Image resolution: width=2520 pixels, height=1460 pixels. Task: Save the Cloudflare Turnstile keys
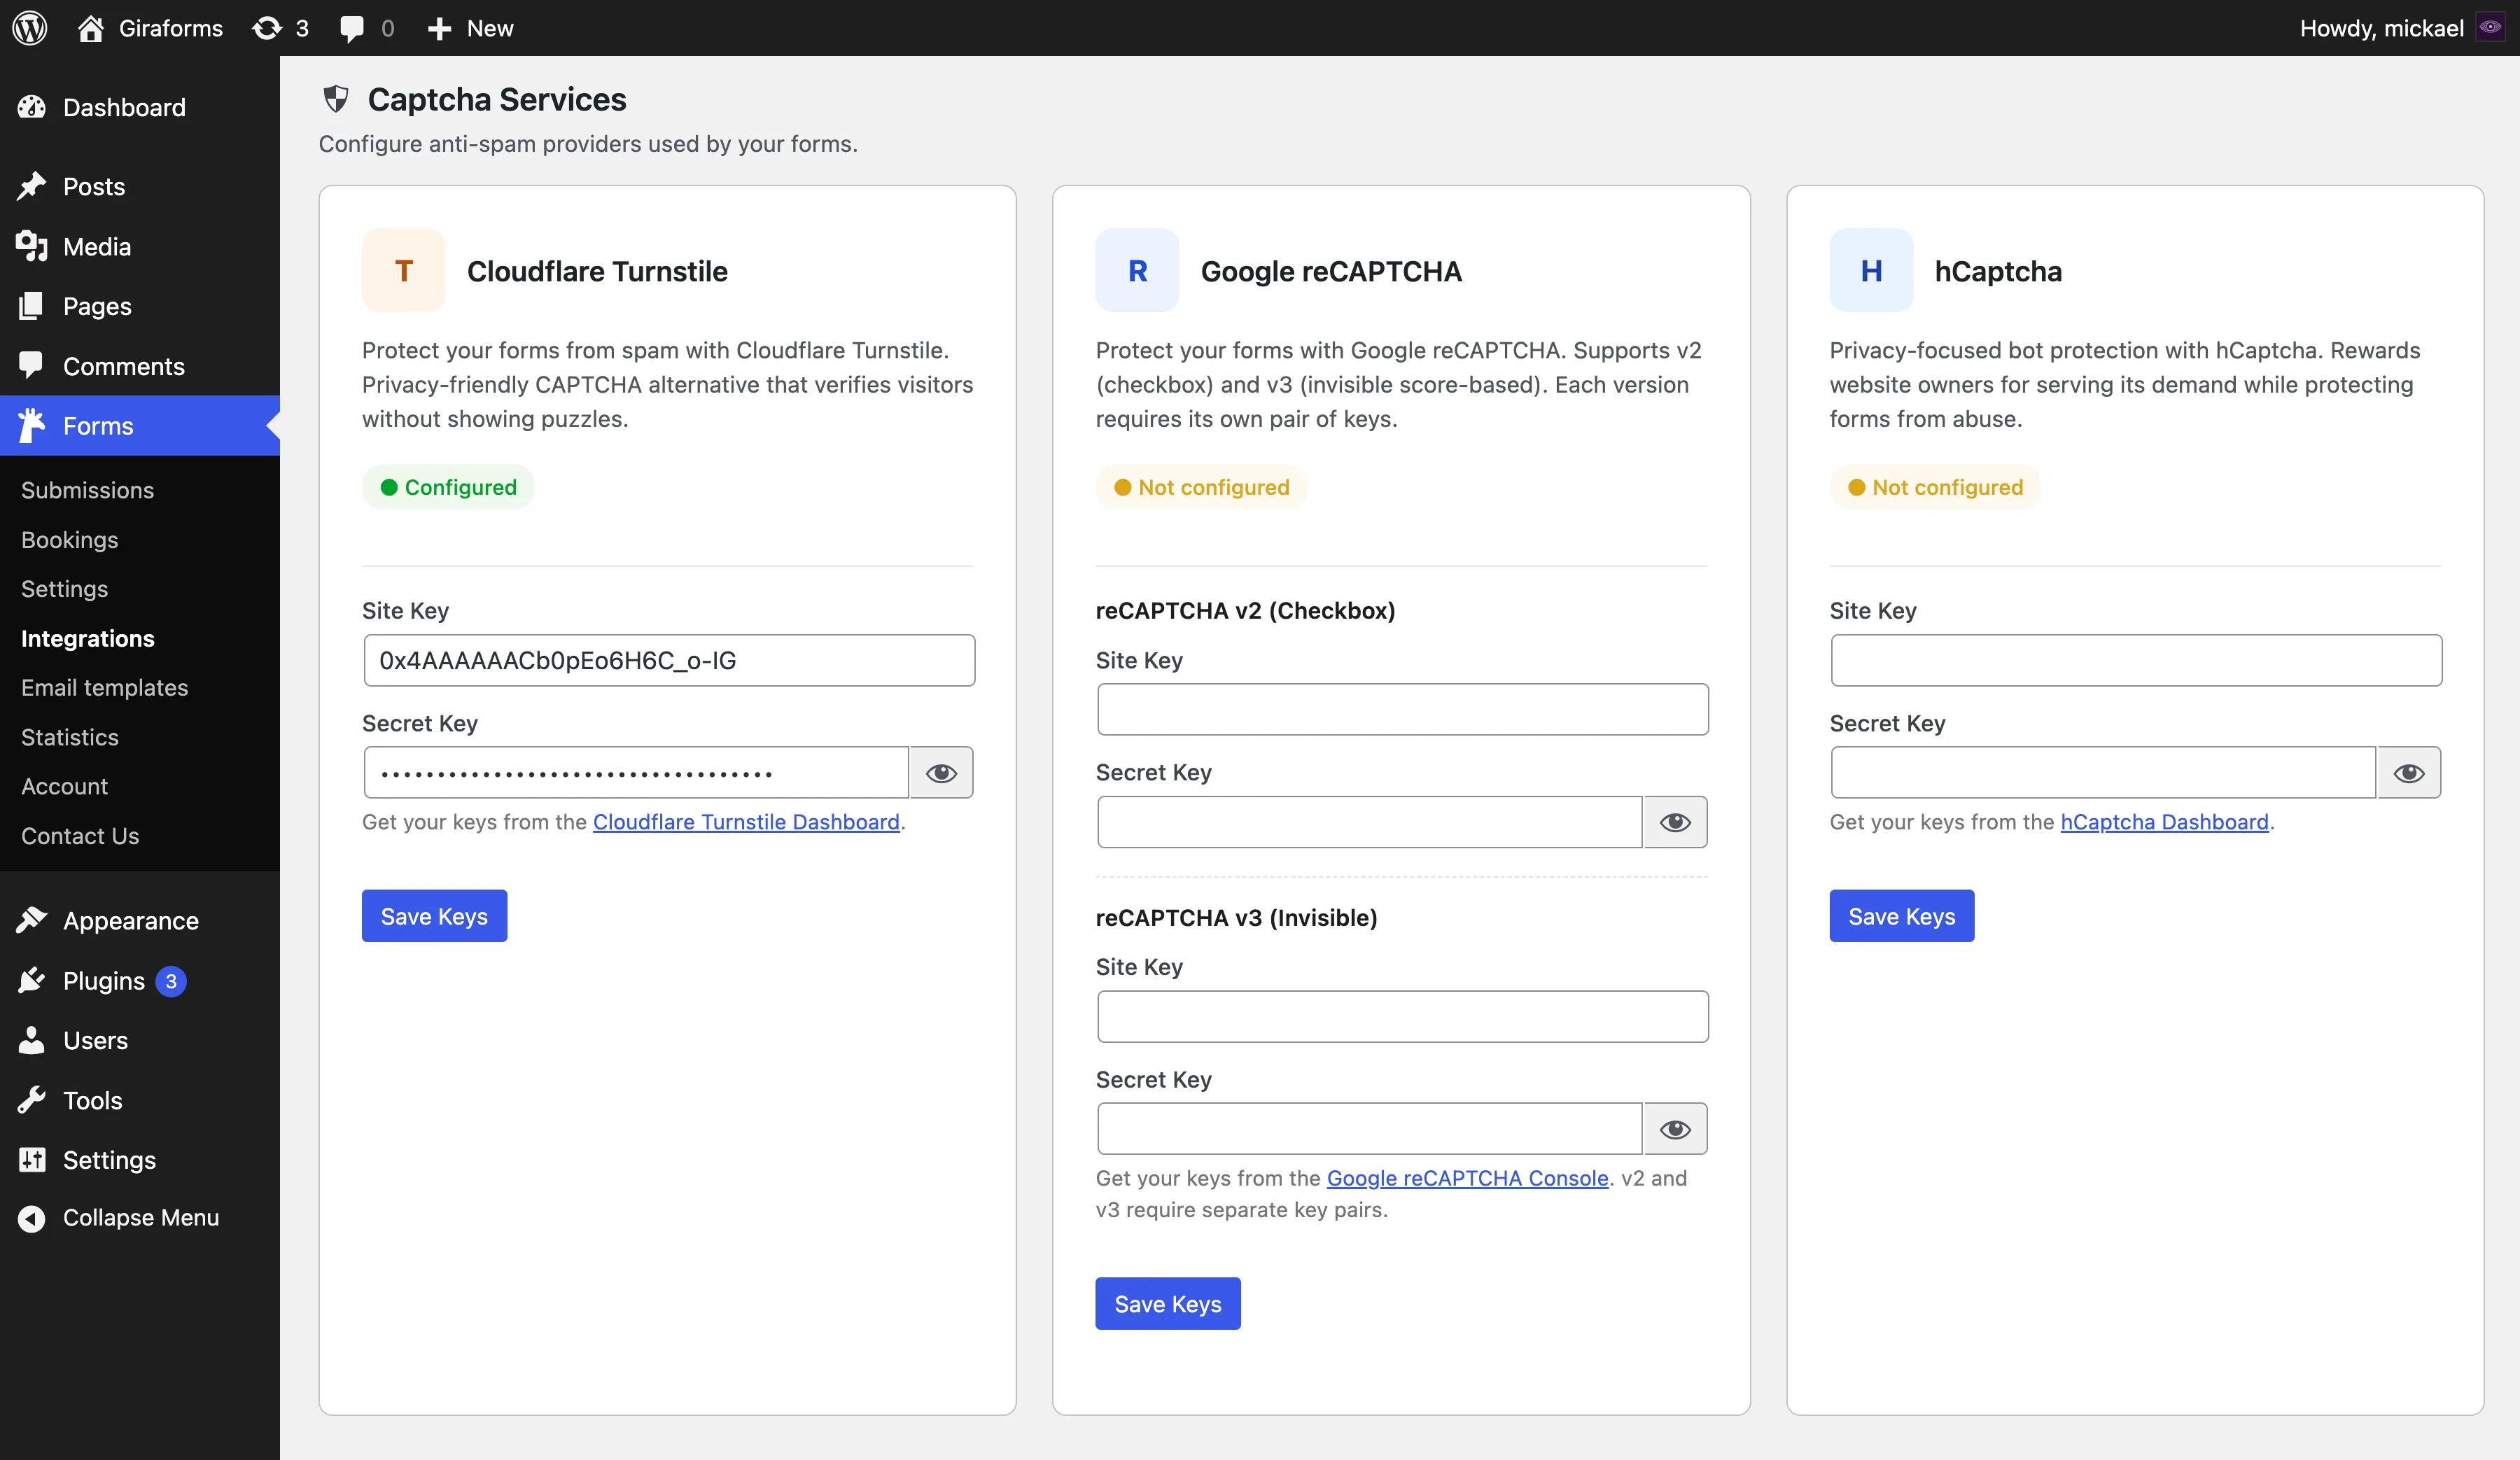tap(434, 915)
